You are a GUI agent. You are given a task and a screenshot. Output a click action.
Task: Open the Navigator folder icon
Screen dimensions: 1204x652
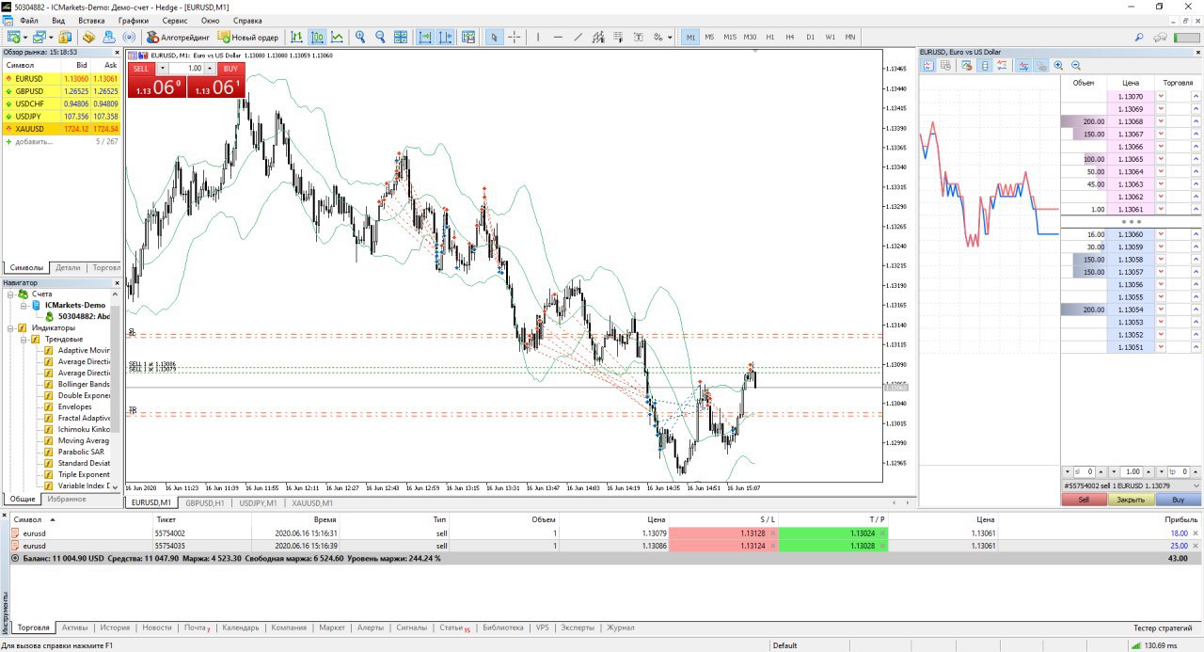point(88,38)
